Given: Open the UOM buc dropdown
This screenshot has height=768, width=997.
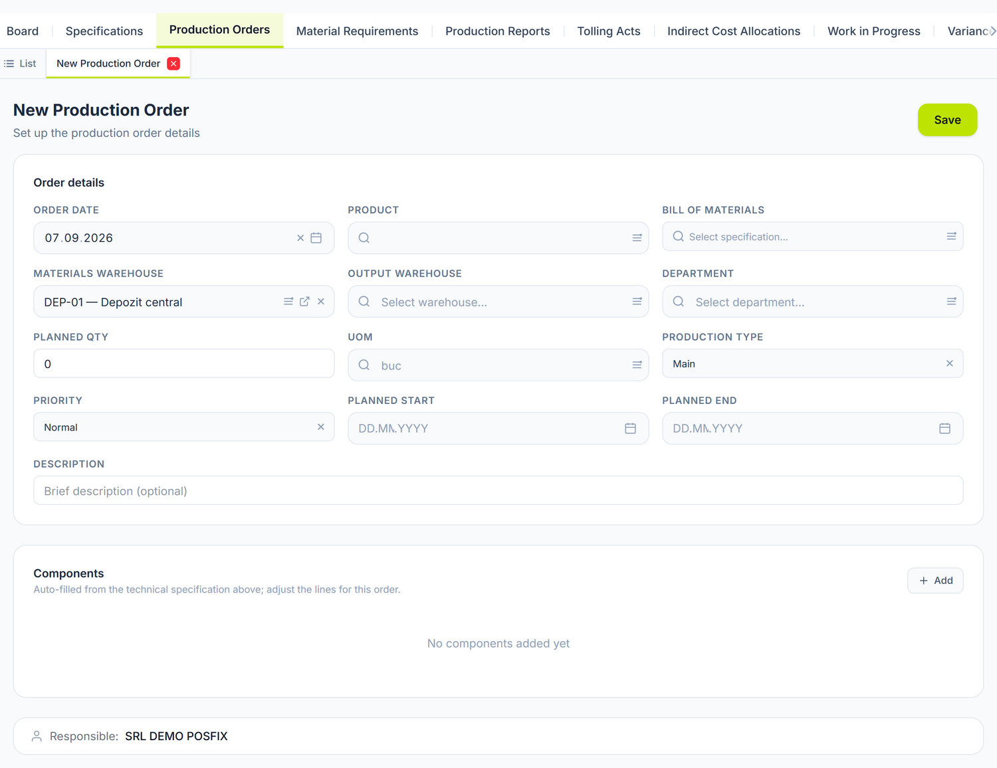Looking at the screenshot, I should click(498, 365).
